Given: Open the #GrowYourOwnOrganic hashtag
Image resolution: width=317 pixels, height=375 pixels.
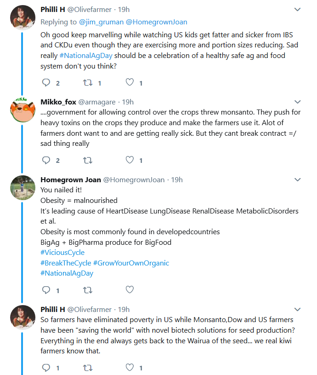Looking at the screenshot, I should click(x=131, y=263).
